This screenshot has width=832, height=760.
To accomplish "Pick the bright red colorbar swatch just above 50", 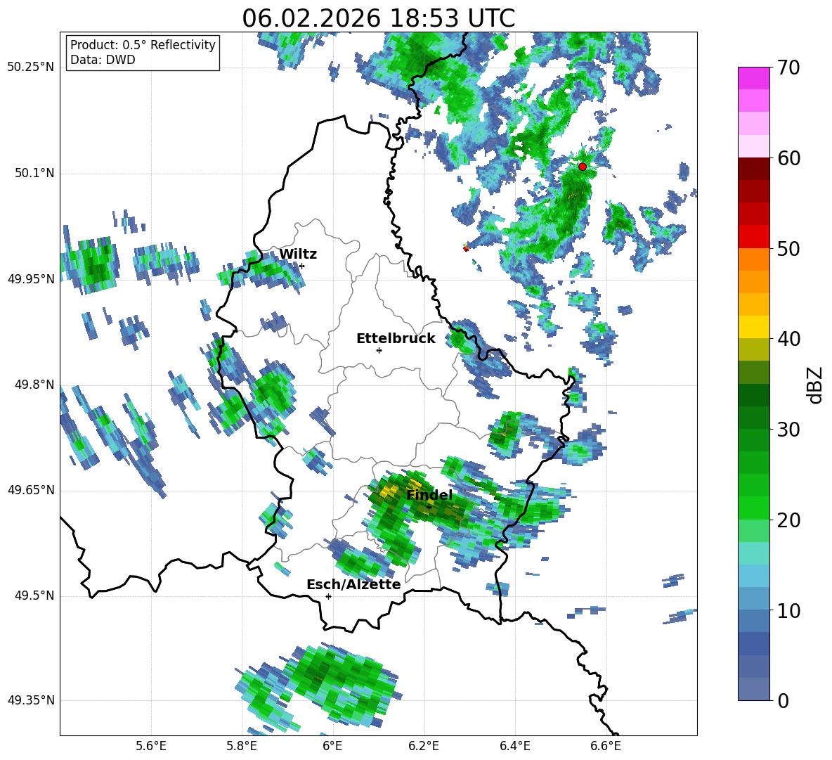I will [x=753, y=237].
